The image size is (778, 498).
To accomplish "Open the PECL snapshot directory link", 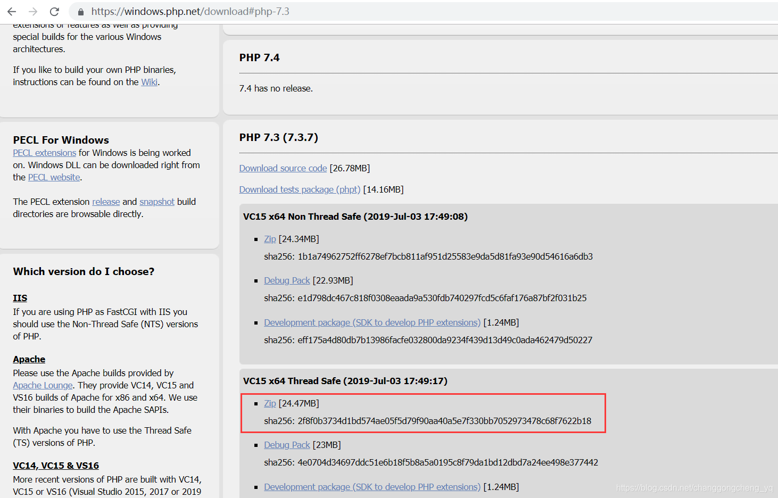I will 157,202.
